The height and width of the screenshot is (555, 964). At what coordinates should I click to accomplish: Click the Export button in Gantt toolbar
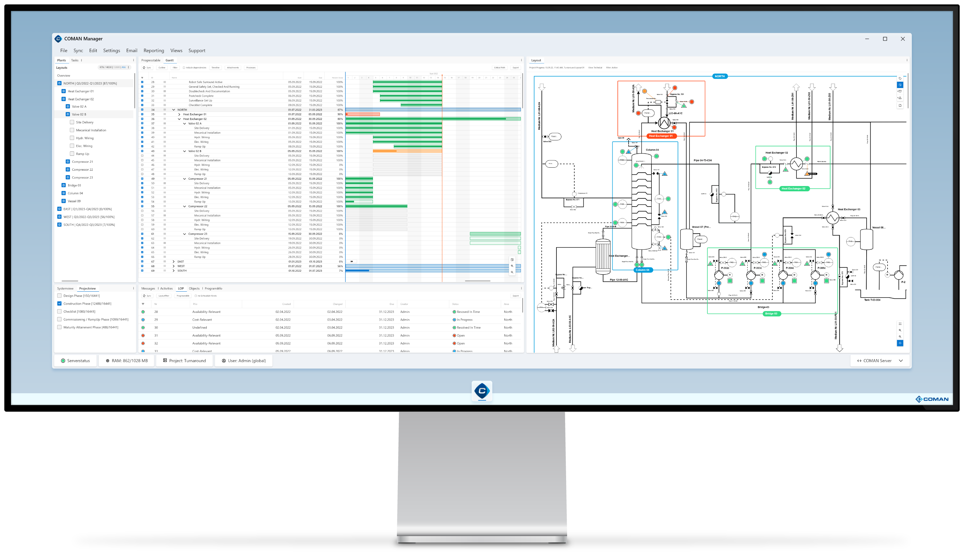point(515,67)
